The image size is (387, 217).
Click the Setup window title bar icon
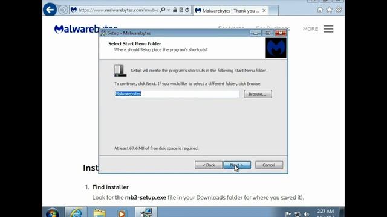point(103,33)
